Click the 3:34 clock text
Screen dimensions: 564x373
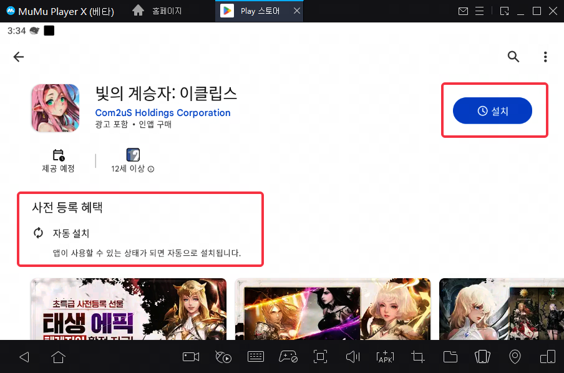tap(17, 31)
